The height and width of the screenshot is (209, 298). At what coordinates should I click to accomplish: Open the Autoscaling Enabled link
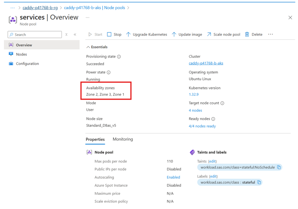(x=173, y=177)
